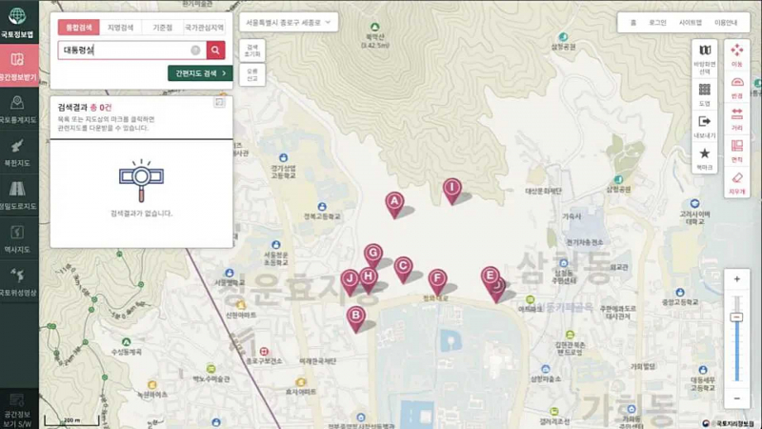This screenshot has width=762, height=429.
Task: Select the 이동 (move) map tool
Action: coord(736,53)
